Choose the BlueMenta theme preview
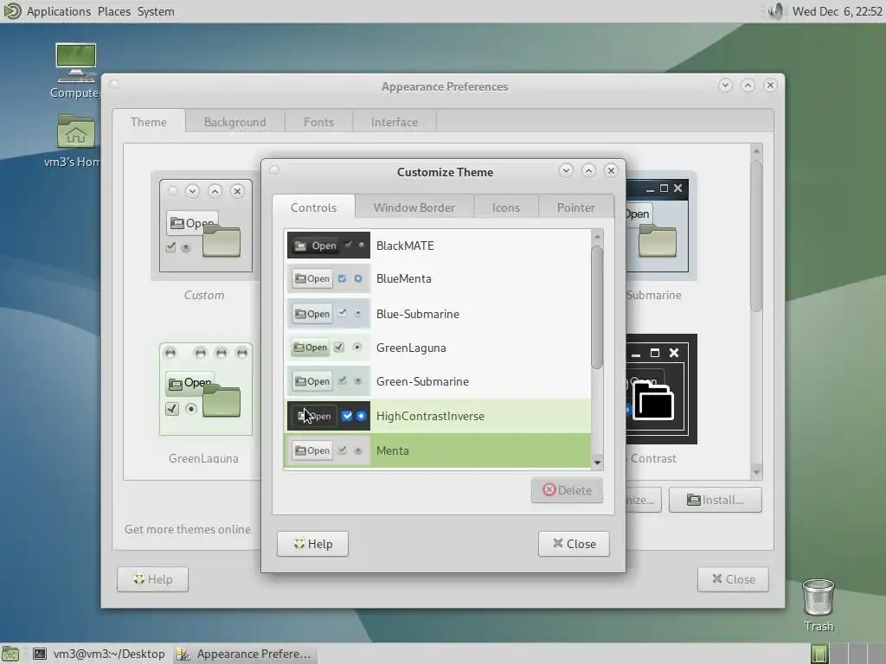Screen dimensions: 886x664 328,279
